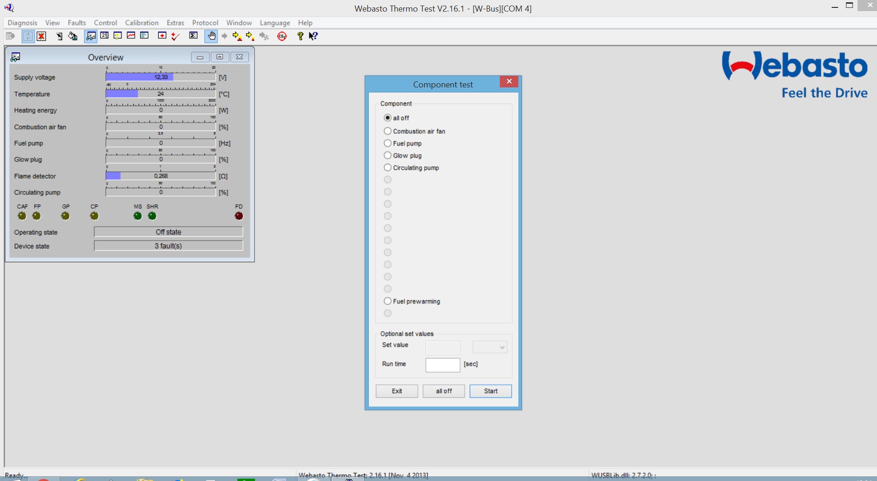877x481 pixels.
Task: Open the Control menu
Action: point(106,23)
